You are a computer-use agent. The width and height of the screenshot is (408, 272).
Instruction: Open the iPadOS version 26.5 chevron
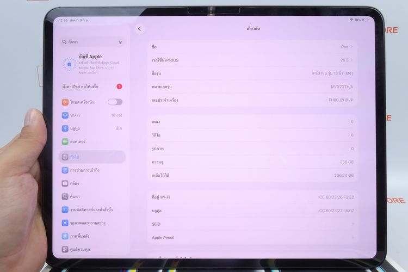(x=351, y=60)
